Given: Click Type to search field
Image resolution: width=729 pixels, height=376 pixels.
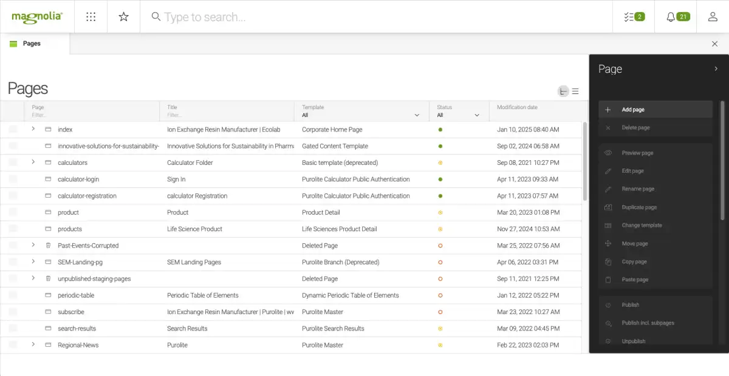Looking at the screenshot, I should pos(377,17).
